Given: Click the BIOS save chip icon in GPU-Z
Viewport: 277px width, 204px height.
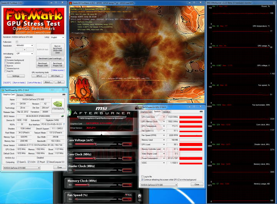Looking at the screenshot, I should 62,116.
